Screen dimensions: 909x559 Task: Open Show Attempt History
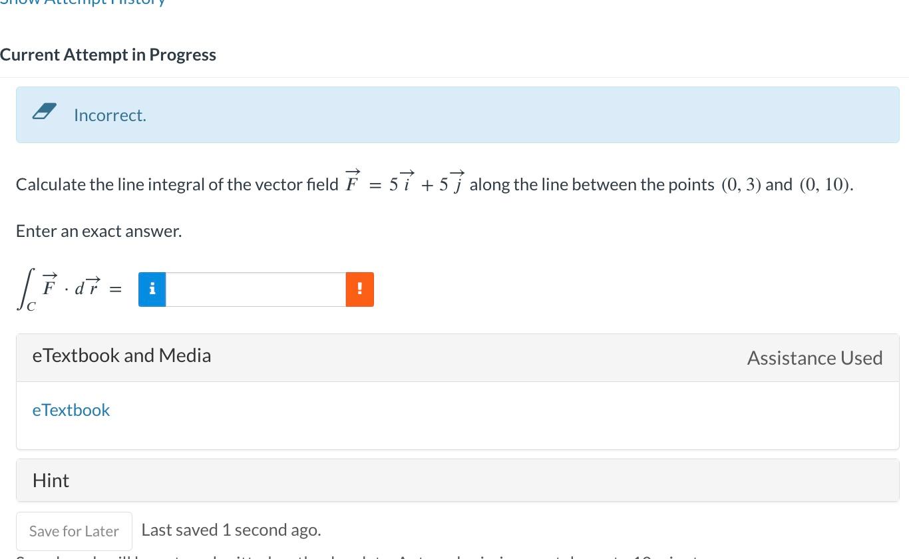(x=82, y=3)
